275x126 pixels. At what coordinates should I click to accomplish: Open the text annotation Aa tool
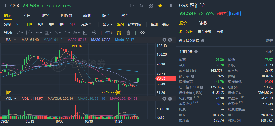pyautogui.click(x=75, y=33)
